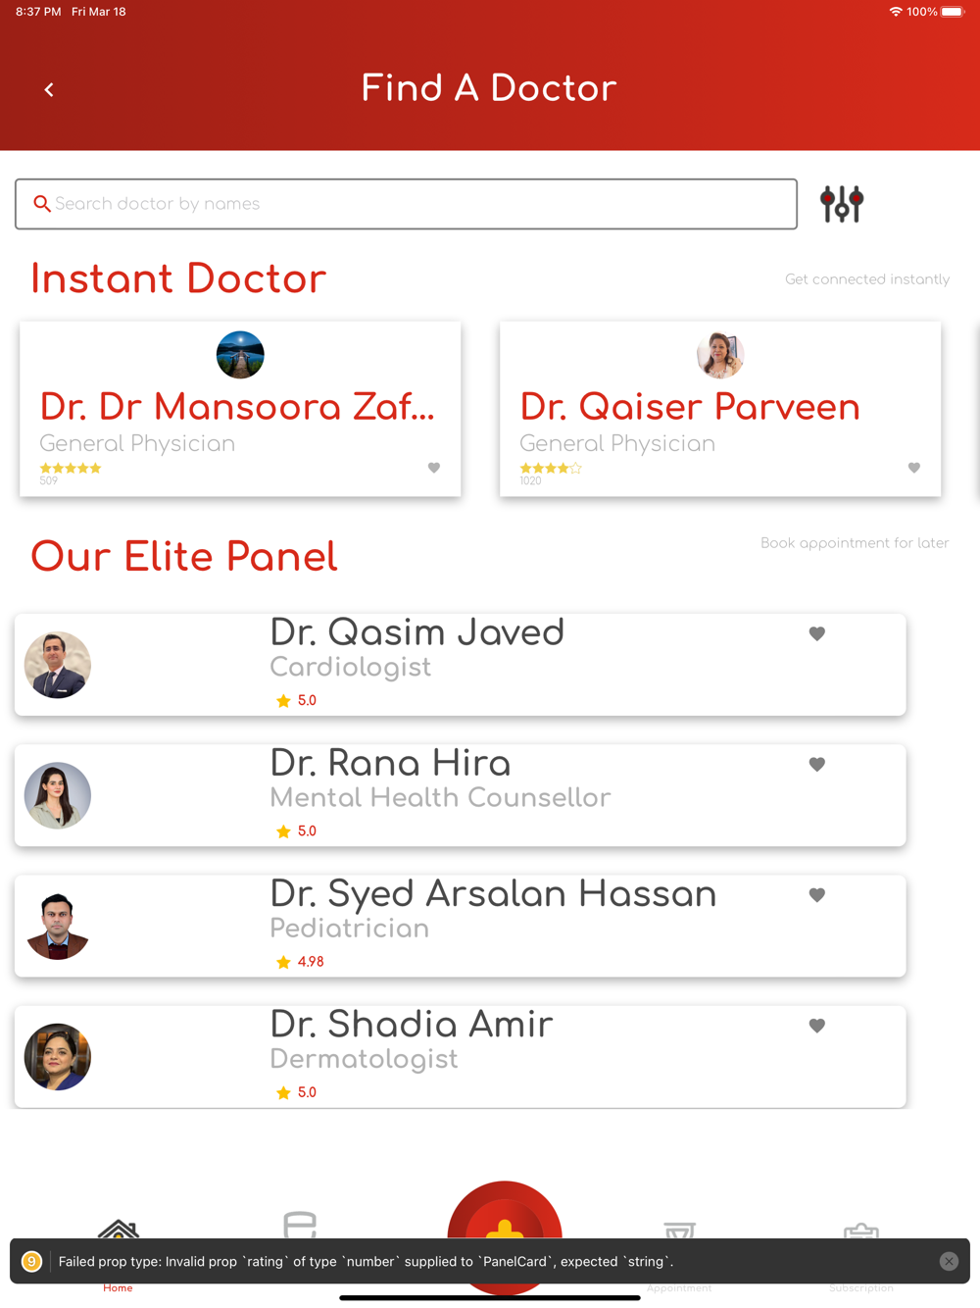Open the yellow warning count badge
The height and width of the screenshot is (1308, 980).
coord(31,1262)
